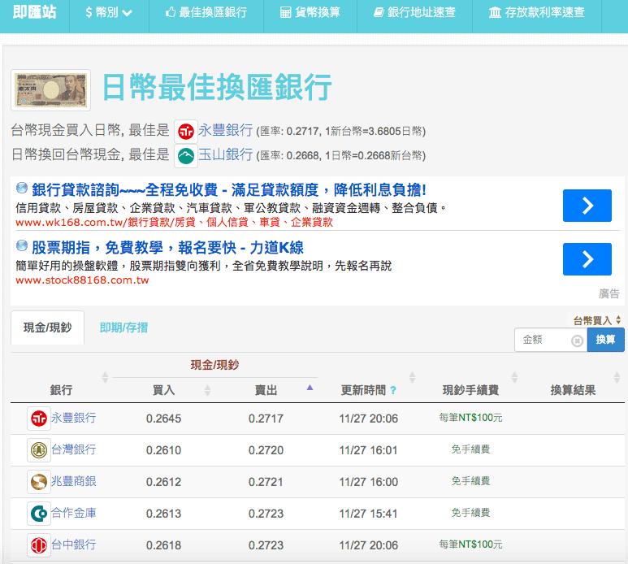
Task: Sort table by 銀行 column arrows
Action: click(x=105, y=377)
